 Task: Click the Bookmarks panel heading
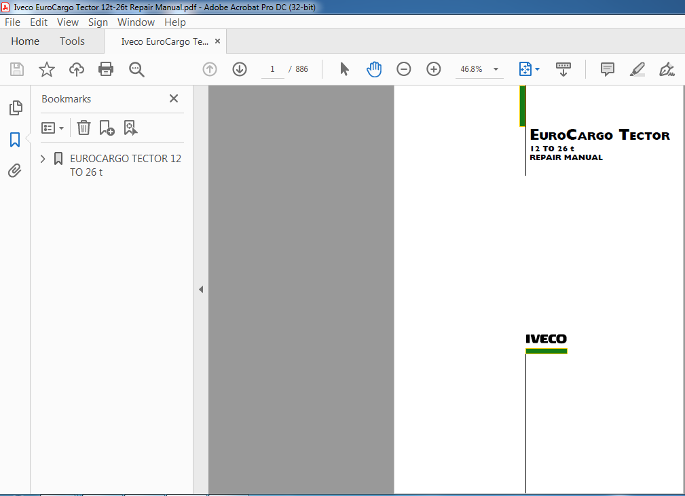coord(67,99)
